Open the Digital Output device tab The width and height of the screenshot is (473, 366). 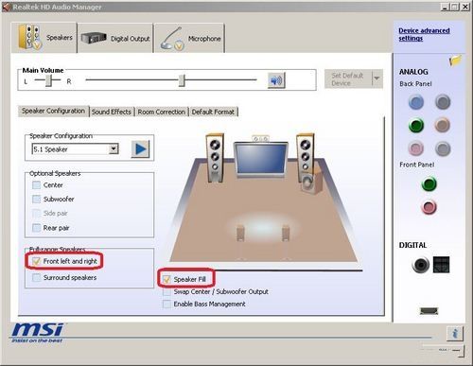coord(115,39)
